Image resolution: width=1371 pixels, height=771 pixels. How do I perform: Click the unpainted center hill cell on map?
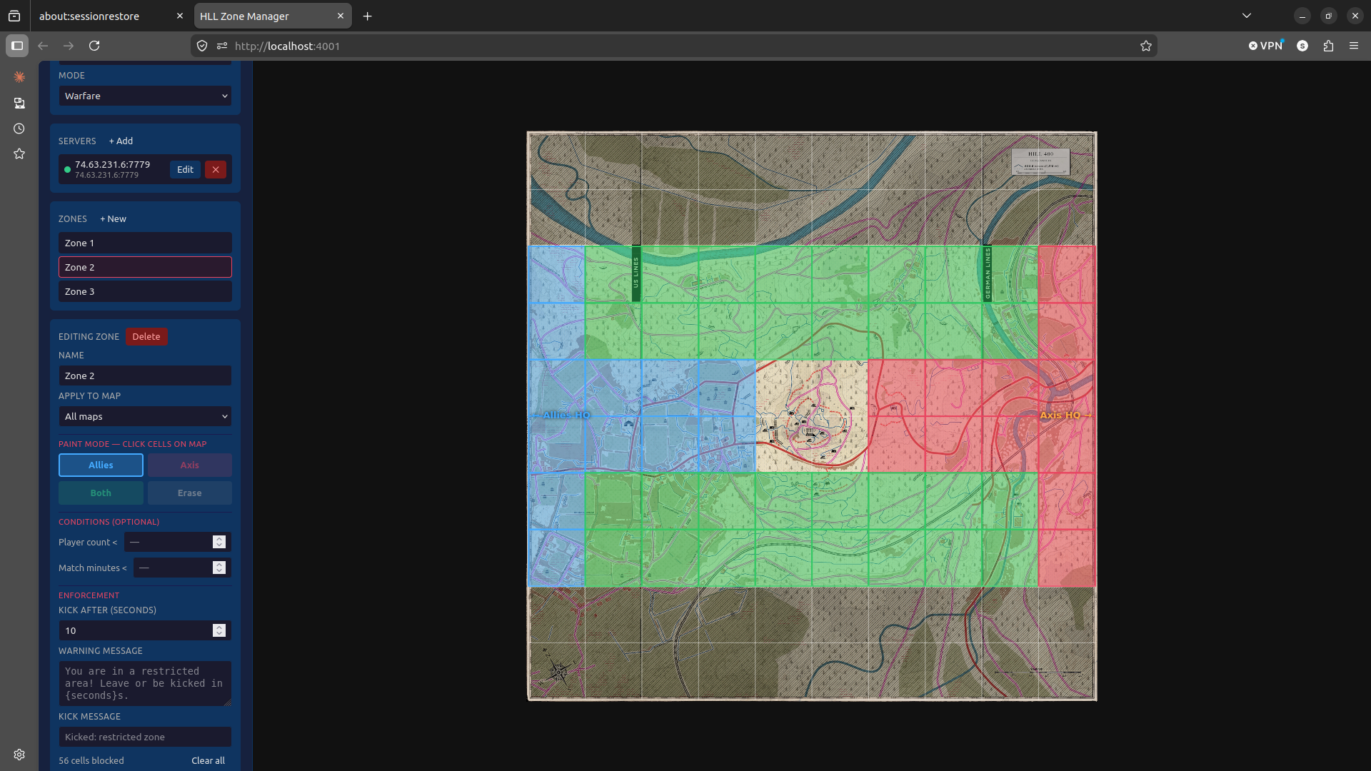(812, 416)
